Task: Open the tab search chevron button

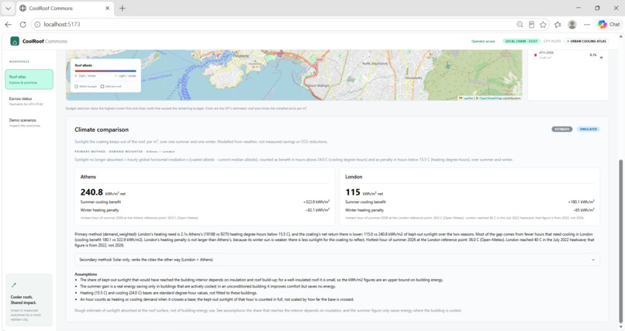Action: click(x=8, y=8)
